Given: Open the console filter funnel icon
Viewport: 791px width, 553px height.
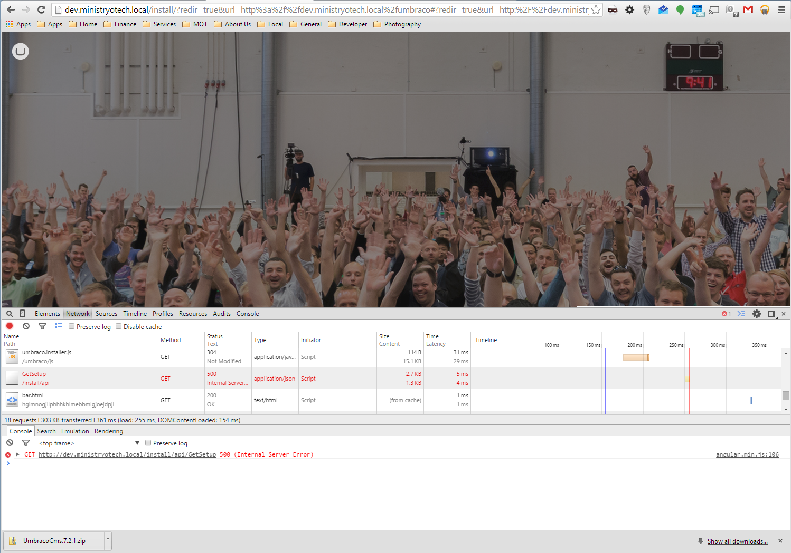Looking at the screenshot, I should pos(26,443).
